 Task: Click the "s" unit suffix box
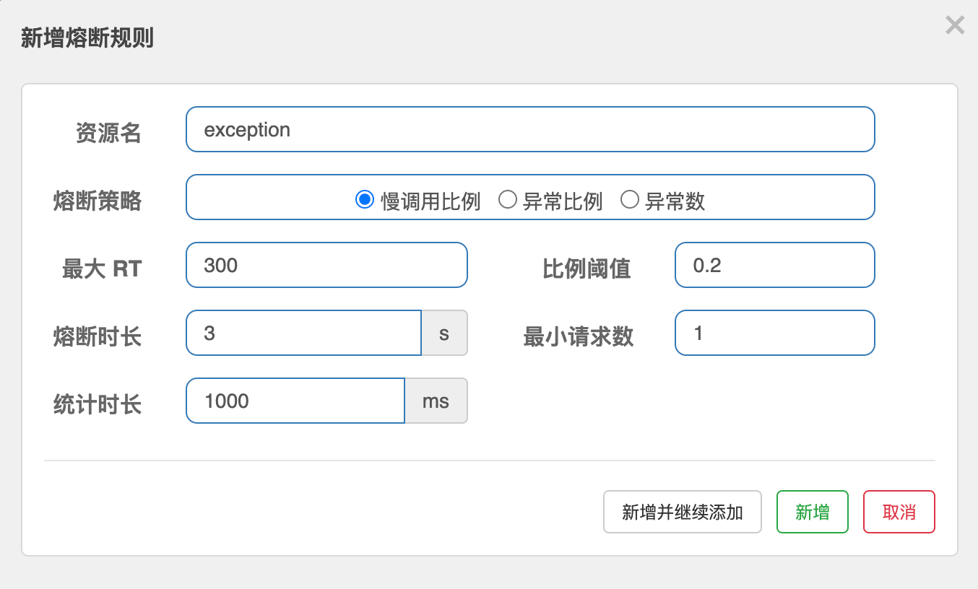(x=444, y=333)
